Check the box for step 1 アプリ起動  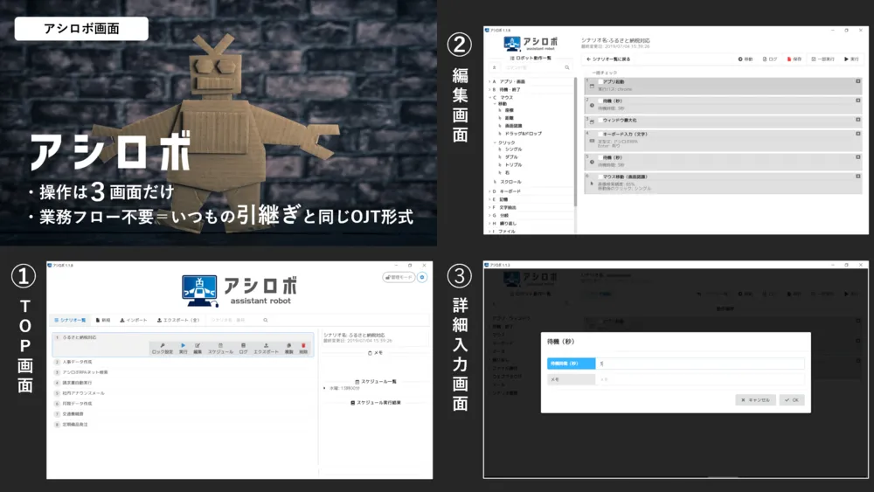tap(600, 82)
